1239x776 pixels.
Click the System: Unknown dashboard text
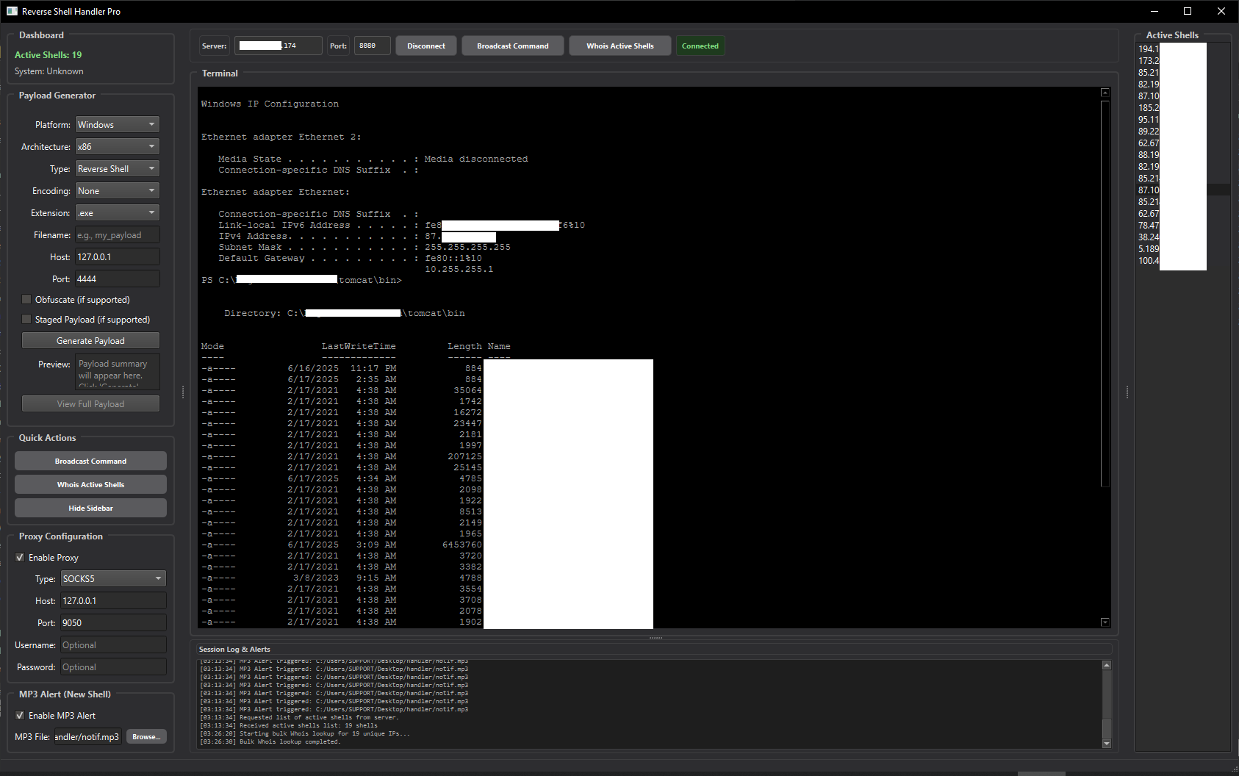[x=49, y=71]
